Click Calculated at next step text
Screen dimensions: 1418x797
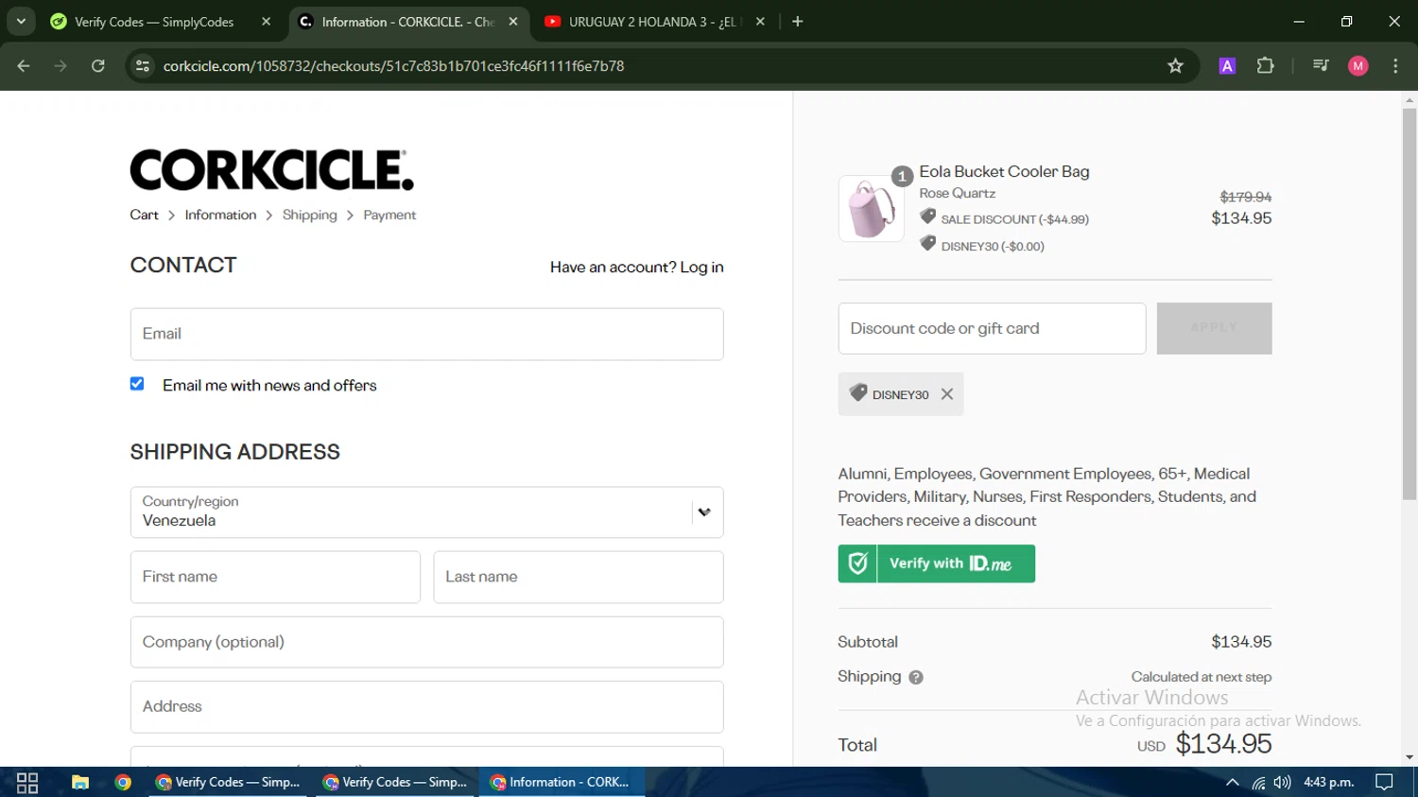pyautogui.click(x=1202, y=677)
